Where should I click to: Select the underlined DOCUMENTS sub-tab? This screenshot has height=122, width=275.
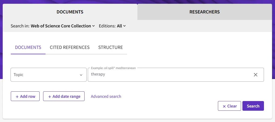28,48
